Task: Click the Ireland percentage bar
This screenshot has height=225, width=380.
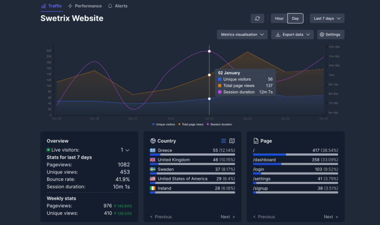Action: (193, 192)
